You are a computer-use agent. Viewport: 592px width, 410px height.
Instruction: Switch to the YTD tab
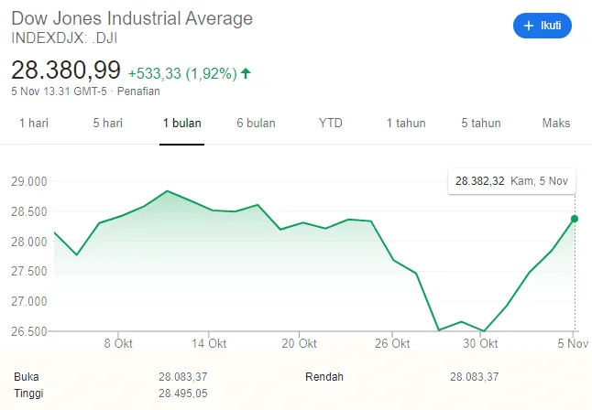pos(330,124)
